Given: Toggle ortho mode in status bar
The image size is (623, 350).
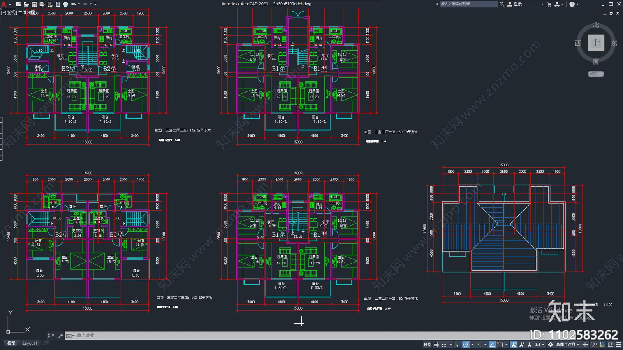Looking at the screenshot, I should point(458,345).
